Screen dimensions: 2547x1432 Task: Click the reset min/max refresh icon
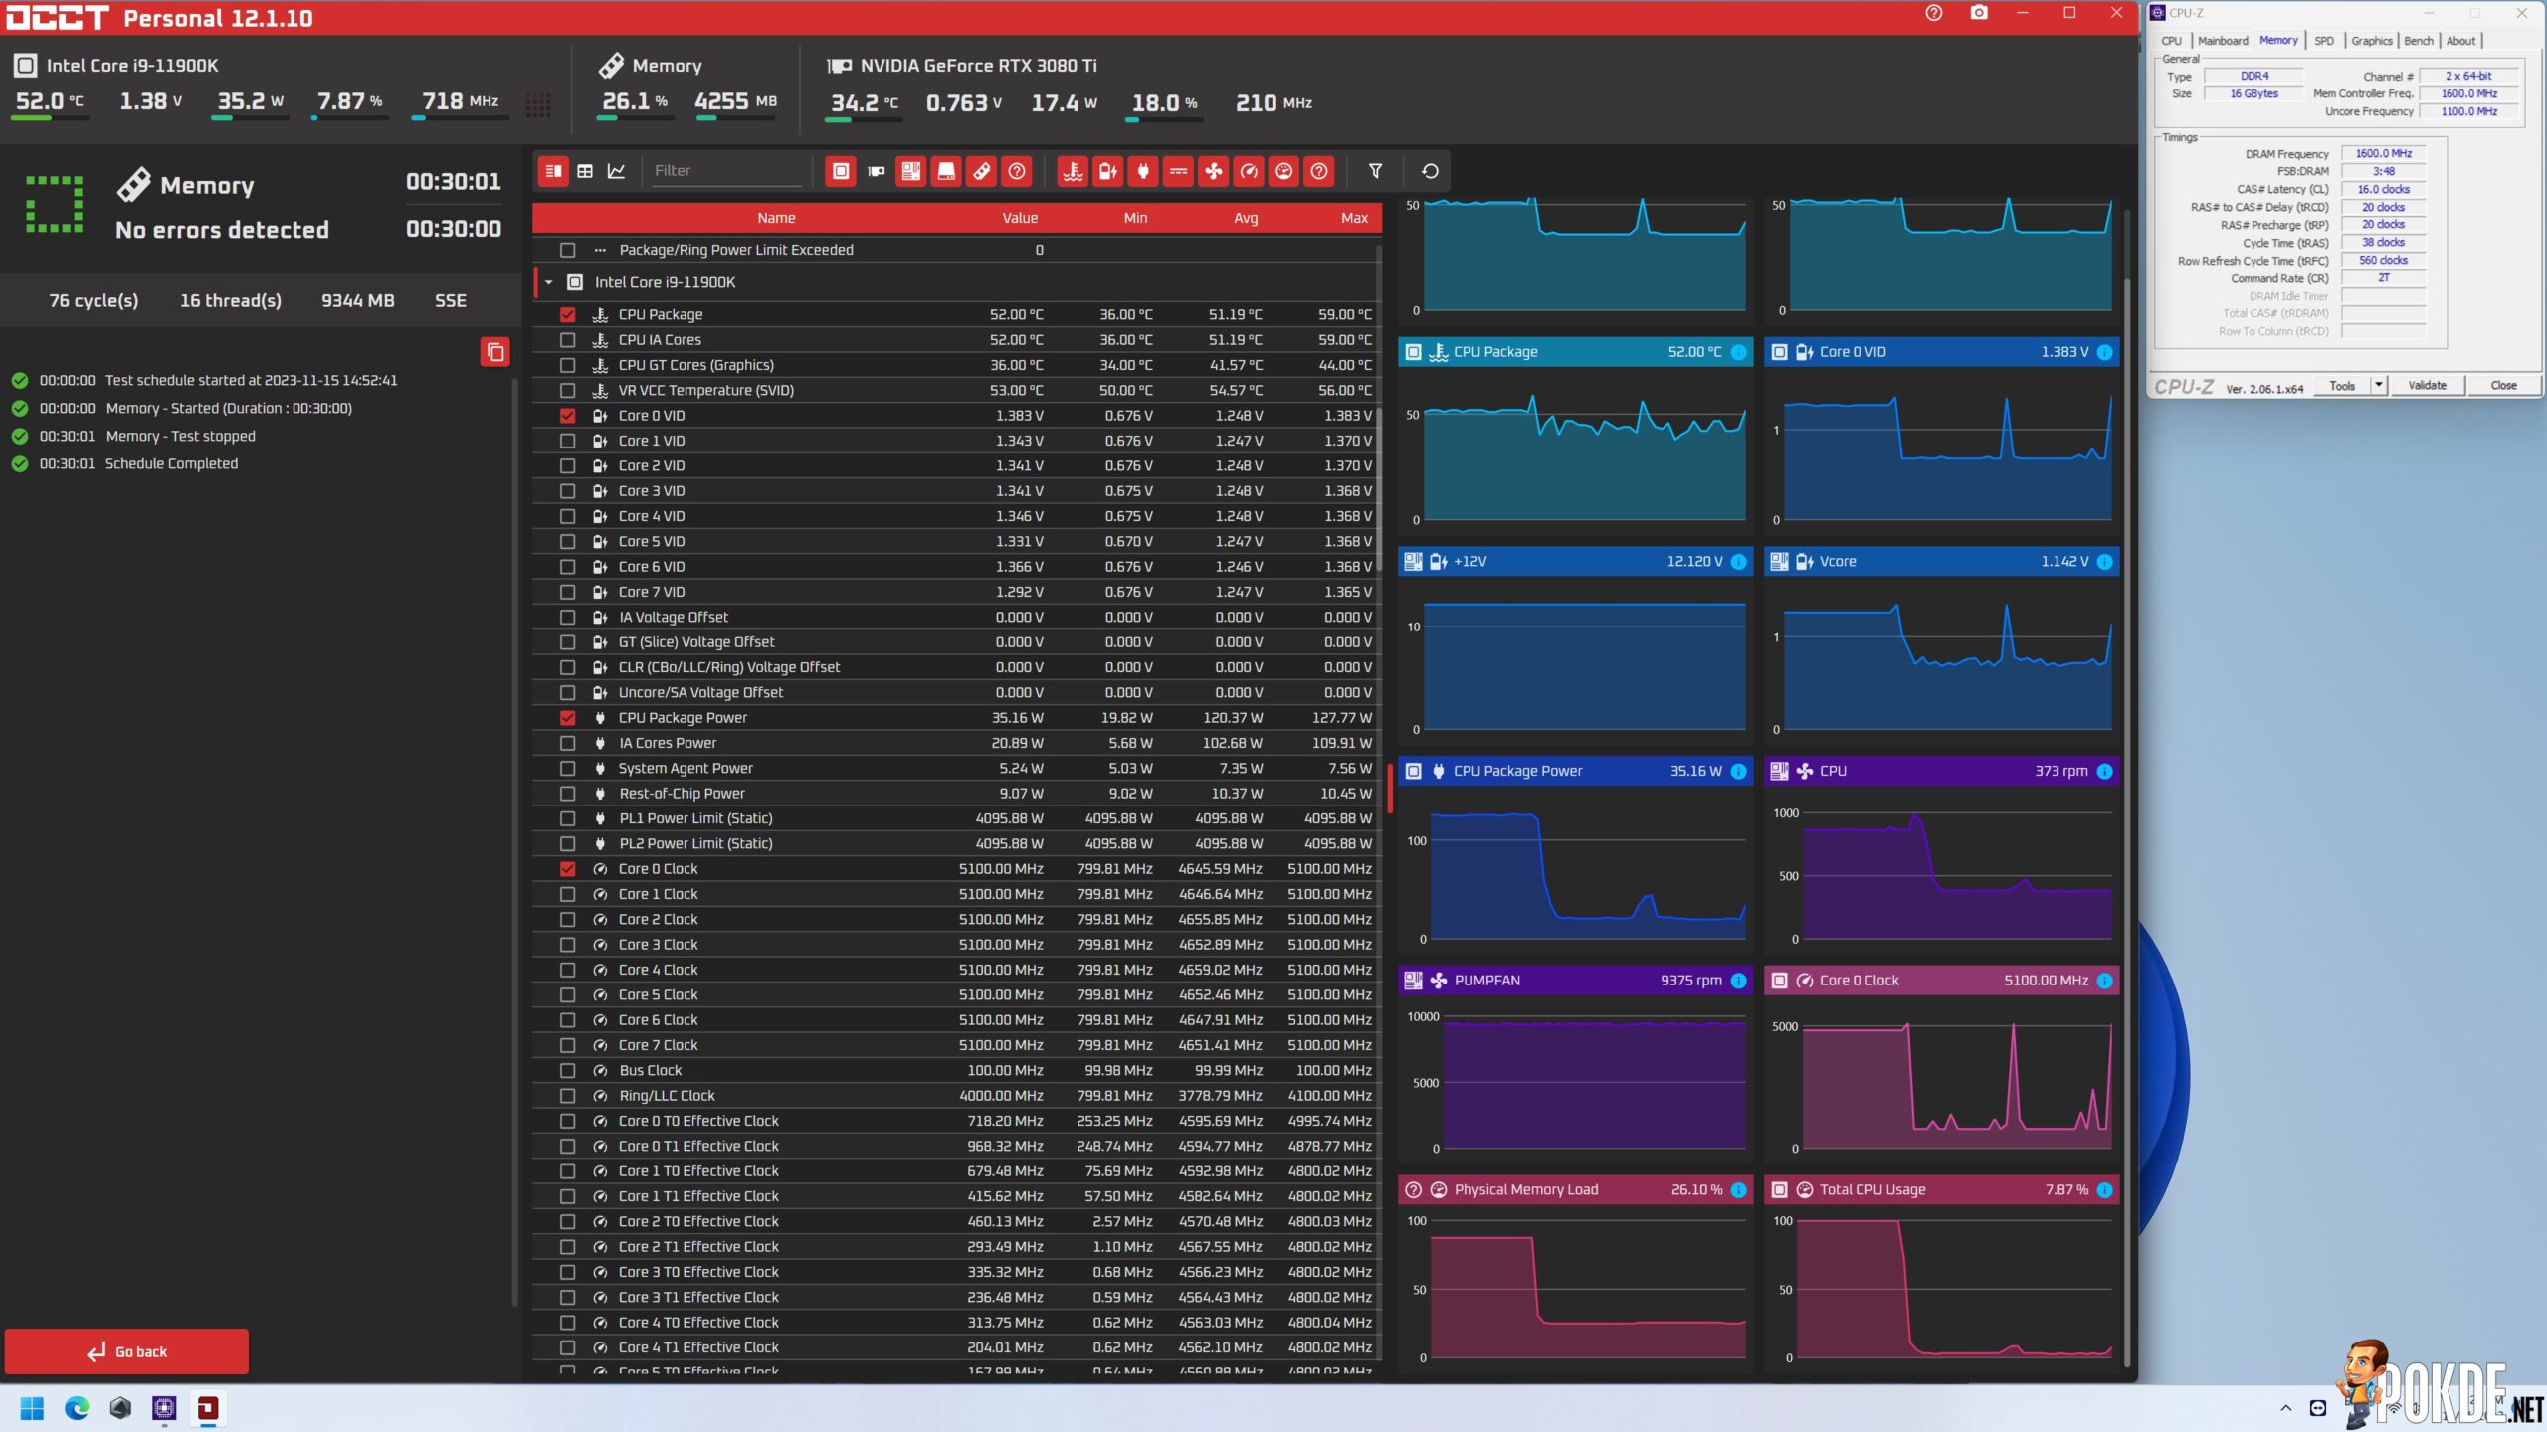point(1430,171)
